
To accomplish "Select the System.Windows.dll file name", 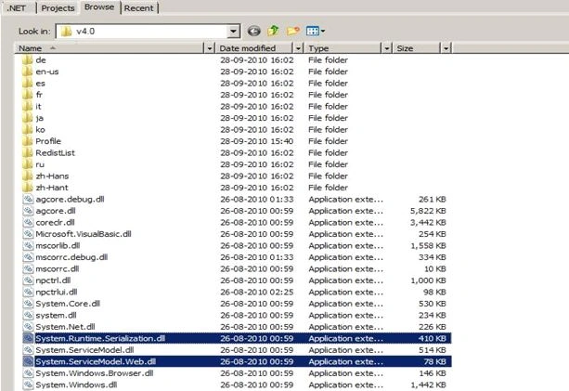I will tap(76, 385).
